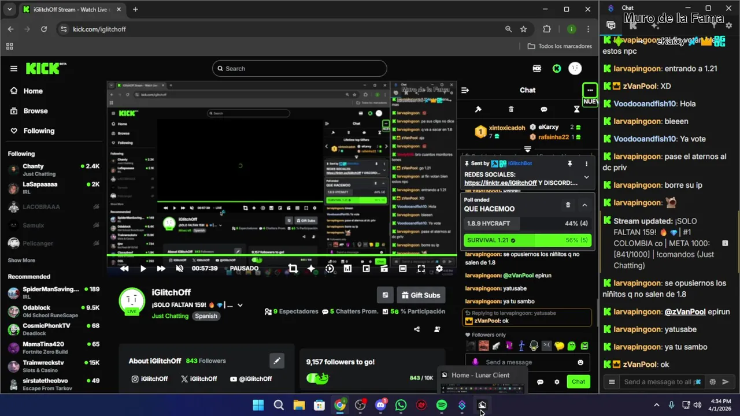
Task: Click the stream info card button beside Gift Subs
Action: [x=385, y=295]
